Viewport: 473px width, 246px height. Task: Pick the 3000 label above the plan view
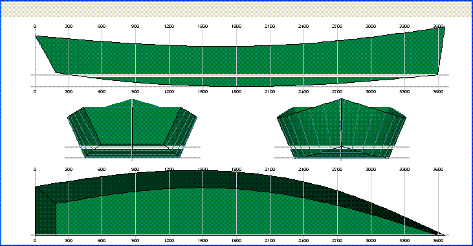[371, 170]
